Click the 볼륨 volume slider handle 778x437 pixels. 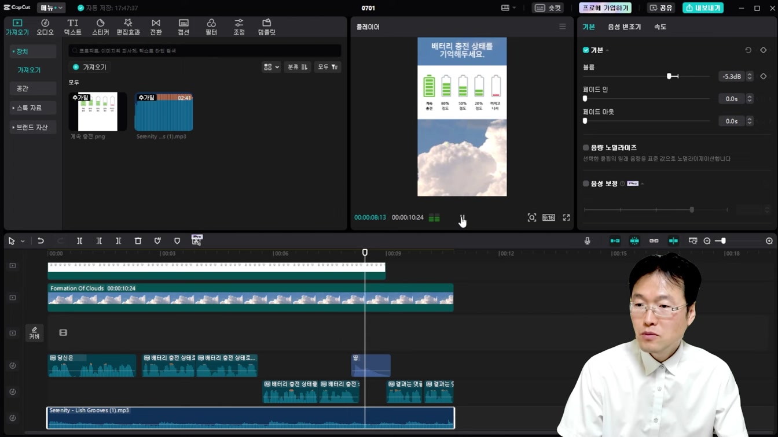pyautogui.click(x=669, y=76)
